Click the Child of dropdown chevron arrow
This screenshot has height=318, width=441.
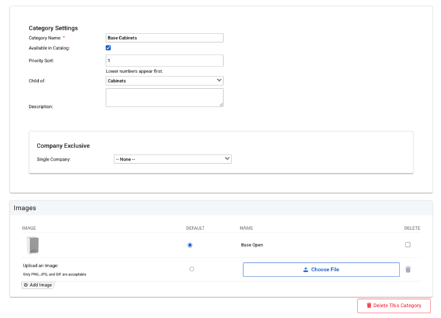[x=219, y=80]
